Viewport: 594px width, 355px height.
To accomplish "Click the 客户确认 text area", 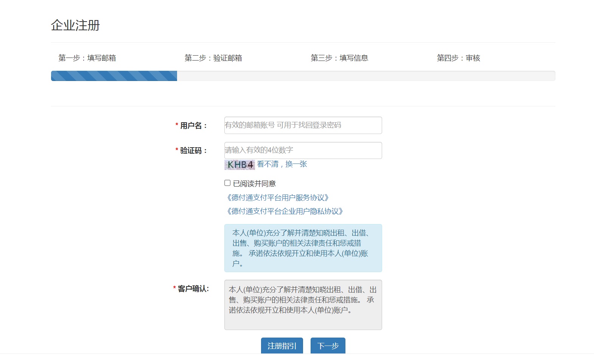I will click(x=303, y=305).
